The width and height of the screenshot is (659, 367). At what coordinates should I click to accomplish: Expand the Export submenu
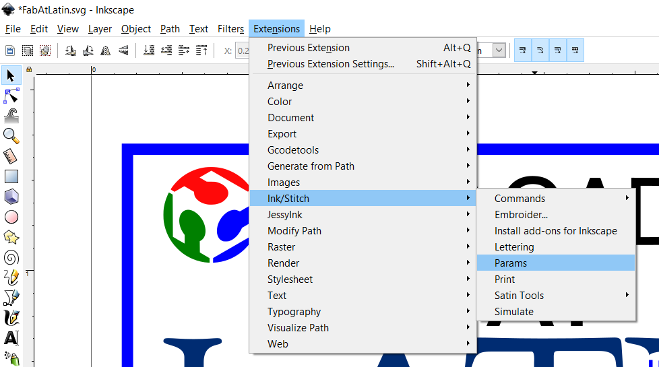pyautogui.click(x=363, y=133)
